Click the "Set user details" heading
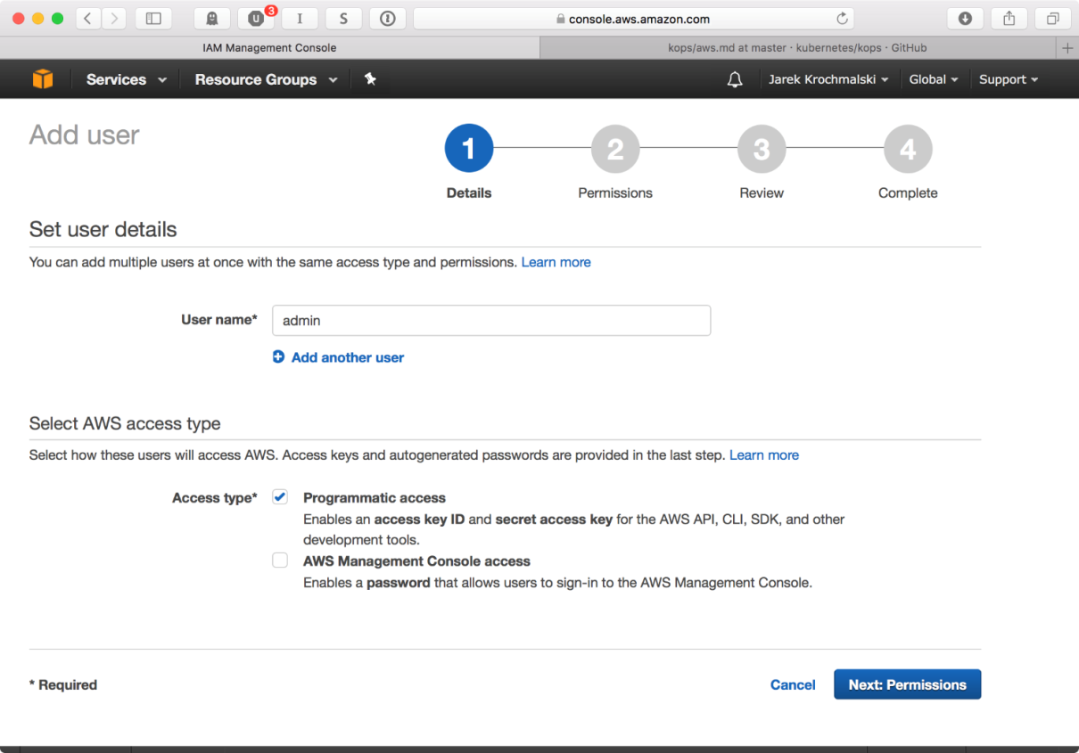1079x753 pixels. [x=103, y=229]
